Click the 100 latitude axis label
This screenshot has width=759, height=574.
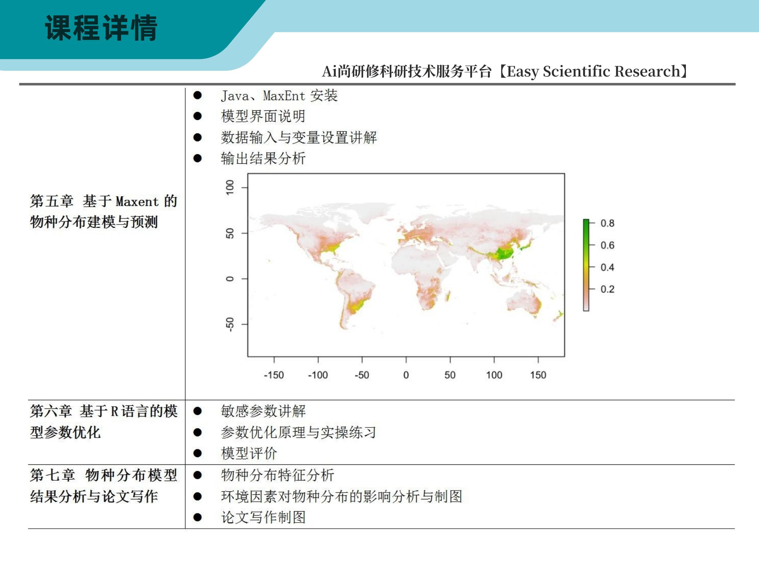coord(230,187)
